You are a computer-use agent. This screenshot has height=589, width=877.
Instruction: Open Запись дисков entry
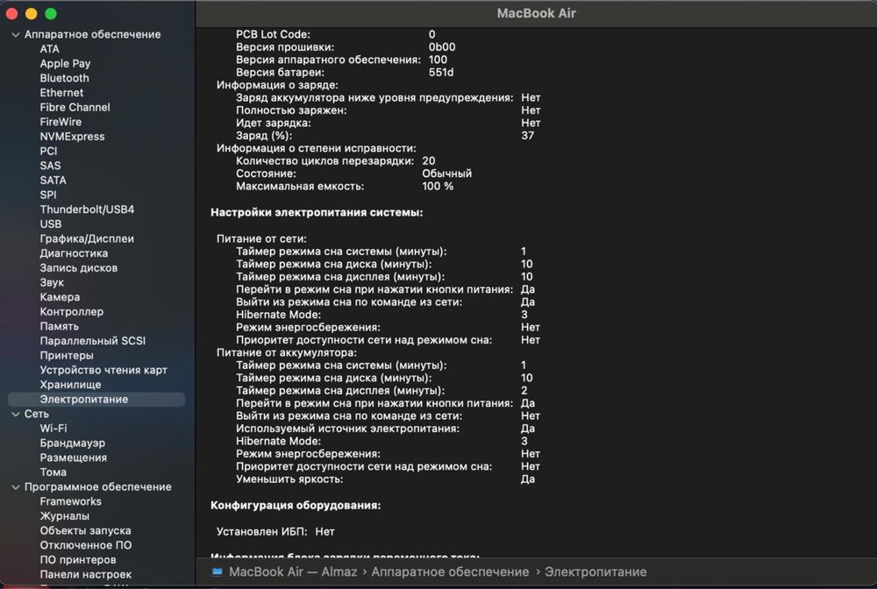tap(79, 267)
